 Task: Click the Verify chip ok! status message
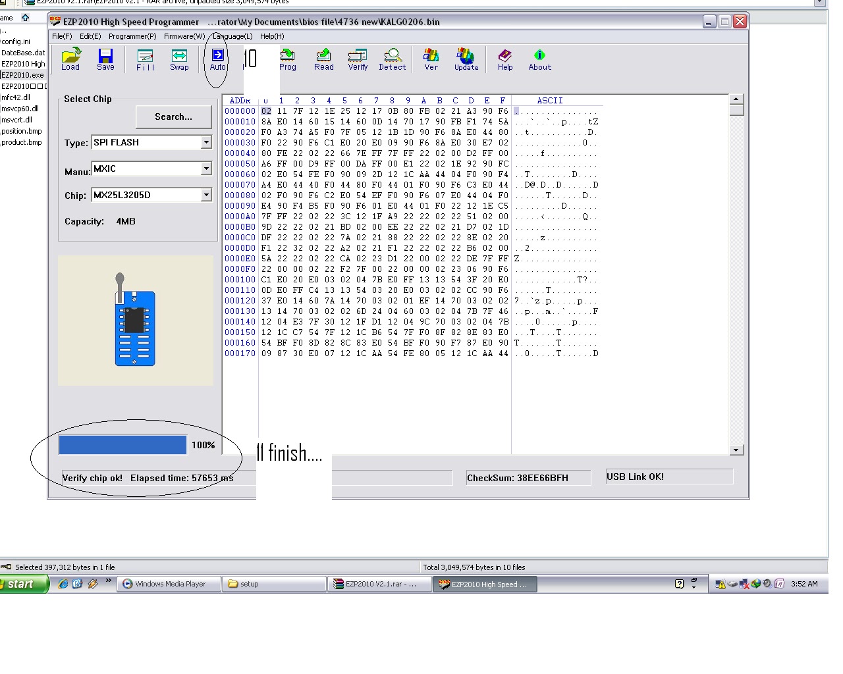tap(92, 478)
